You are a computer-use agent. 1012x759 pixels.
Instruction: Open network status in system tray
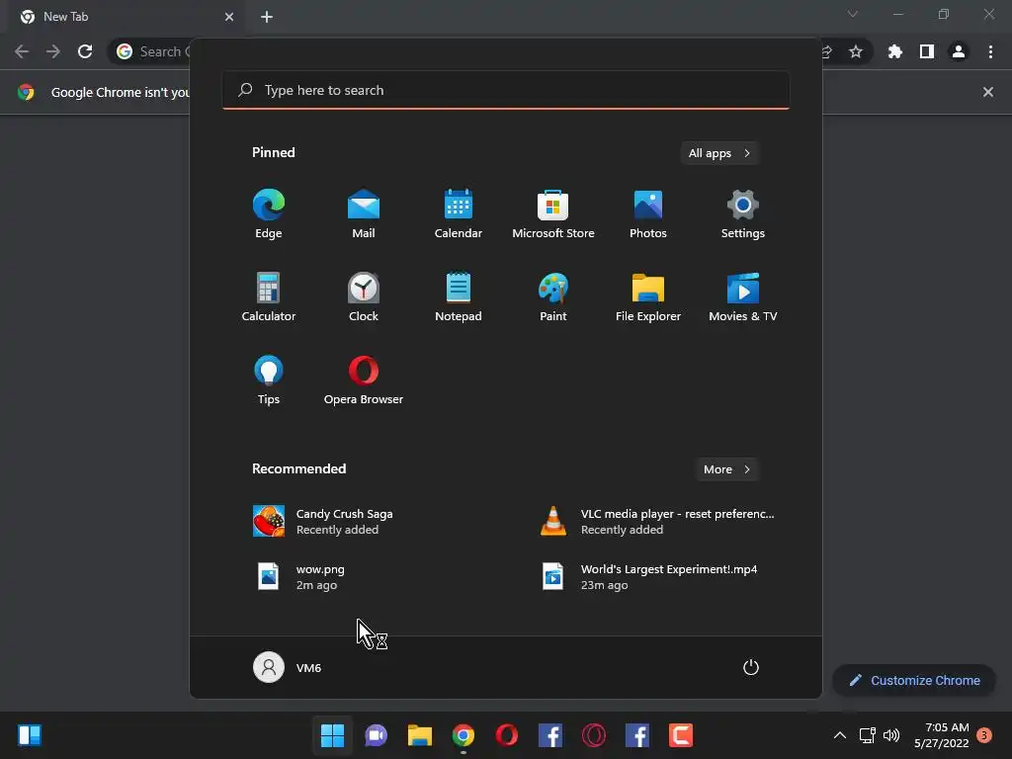(x=868, y=735)
